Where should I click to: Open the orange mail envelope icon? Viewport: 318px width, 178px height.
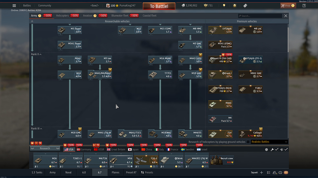pyautogui.click(x=286, y=173)
